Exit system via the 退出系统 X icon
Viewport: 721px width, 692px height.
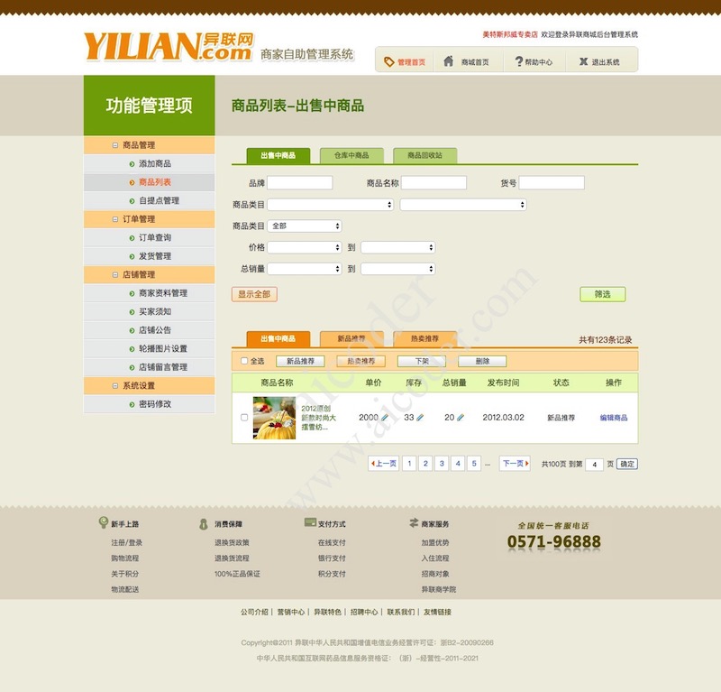581,60
